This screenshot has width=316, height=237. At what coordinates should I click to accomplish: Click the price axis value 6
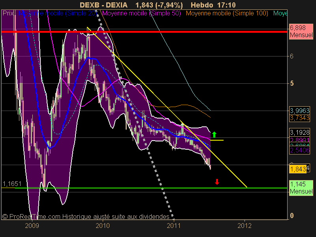coord(292,56)
